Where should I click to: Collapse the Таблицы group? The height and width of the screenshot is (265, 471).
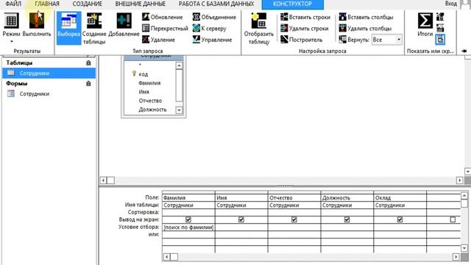(88, 63)
